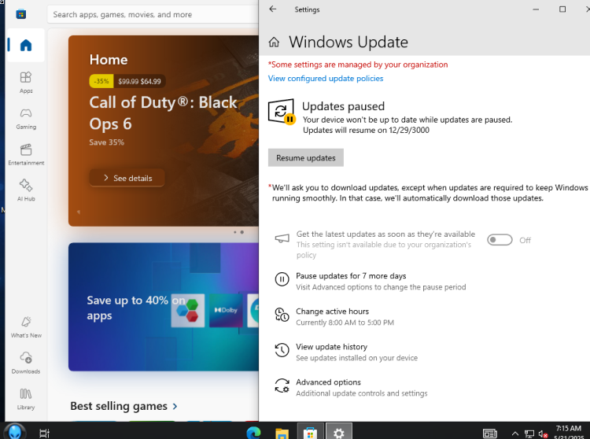This screenshot has width=590, height=439.
Task: Open Advanced options text
Action: tap(328, 382)
